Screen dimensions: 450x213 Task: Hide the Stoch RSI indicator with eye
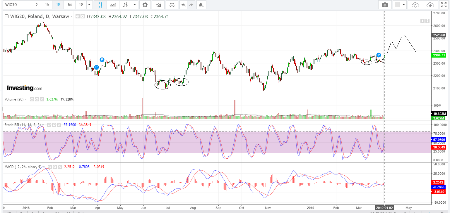pyautogui.click(x=49, y=125)
